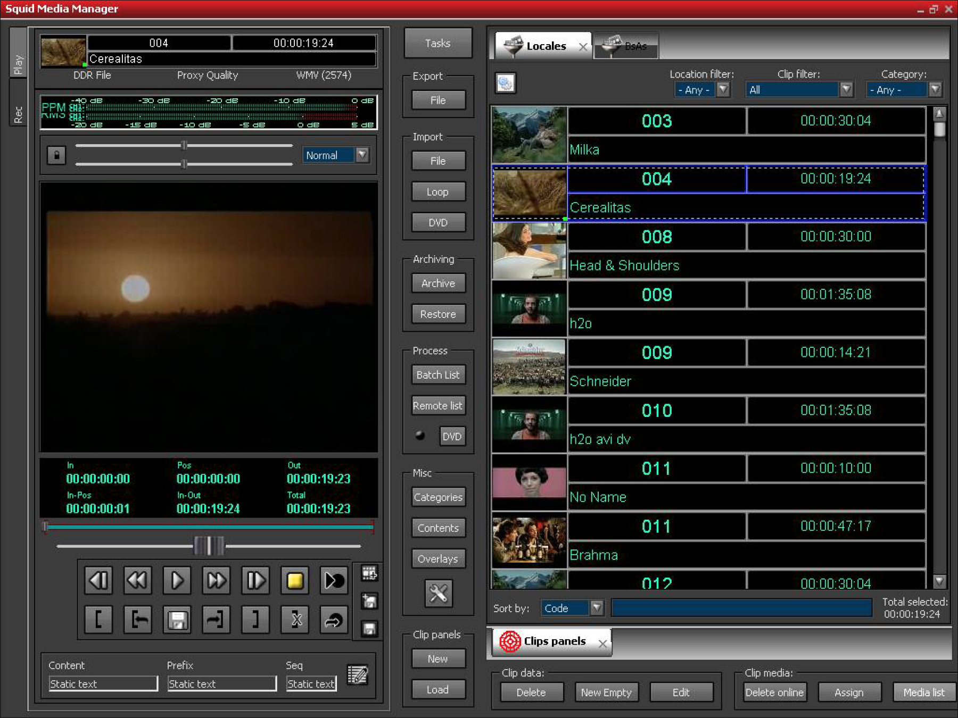This screenshot has width=958, height=718.
Task: Click the rewind double-arrow button
Action: pyautogui.click(x=137, y=580)
